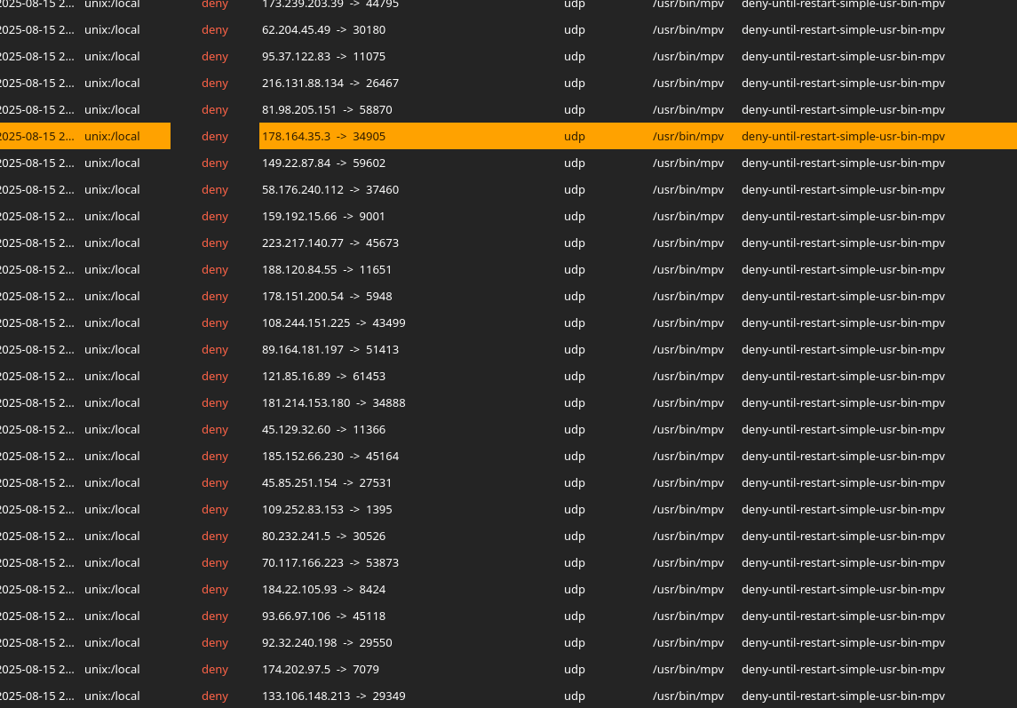Click rule name in 81.98.205.151 row

pyautogui.click(x=843, y=109)
